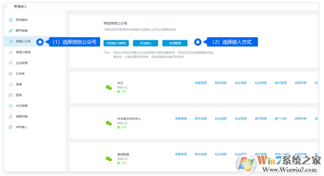Open 参数二维码 for account 集微联盟
Viewport: 324px width, 176px height.
click(282, 154)
